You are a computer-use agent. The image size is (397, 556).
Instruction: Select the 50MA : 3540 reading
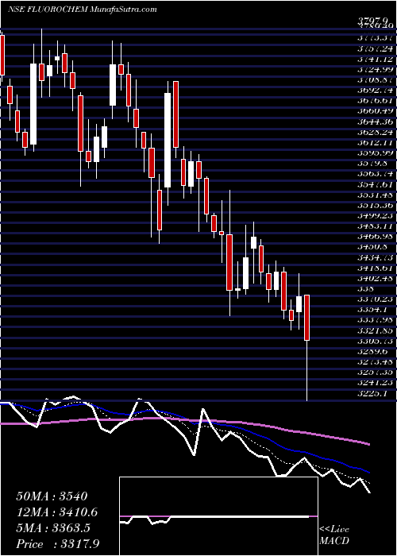tap(52, 496)
